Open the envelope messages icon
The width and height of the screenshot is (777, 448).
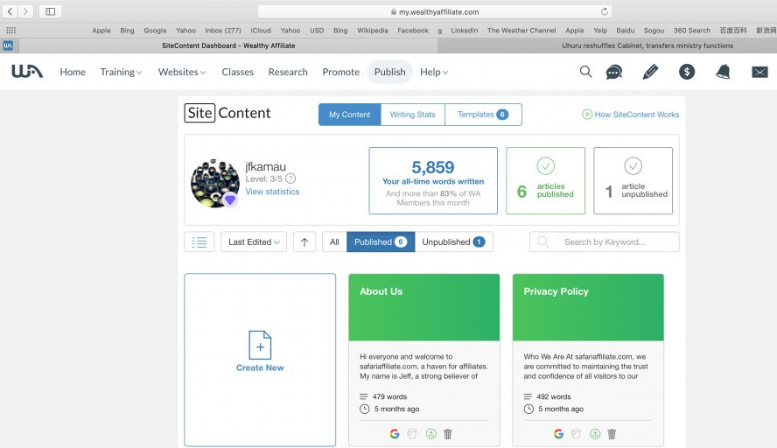tap(759, 73)
